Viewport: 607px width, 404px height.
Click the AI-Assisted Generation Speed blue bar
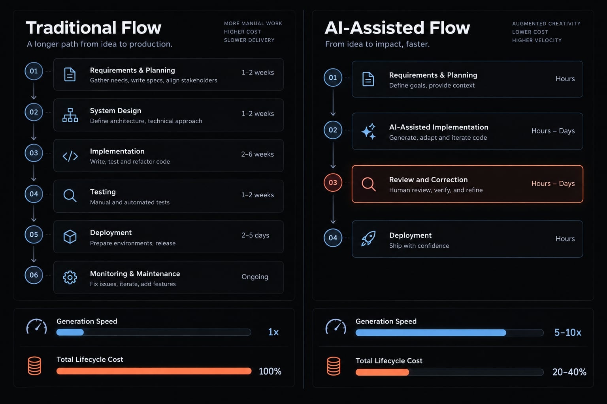[x=431, y=333]
